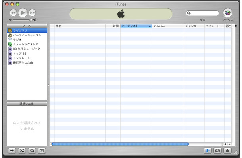
Task: Click the ライブラリ music note icon
Action: (x=10, y=30)
